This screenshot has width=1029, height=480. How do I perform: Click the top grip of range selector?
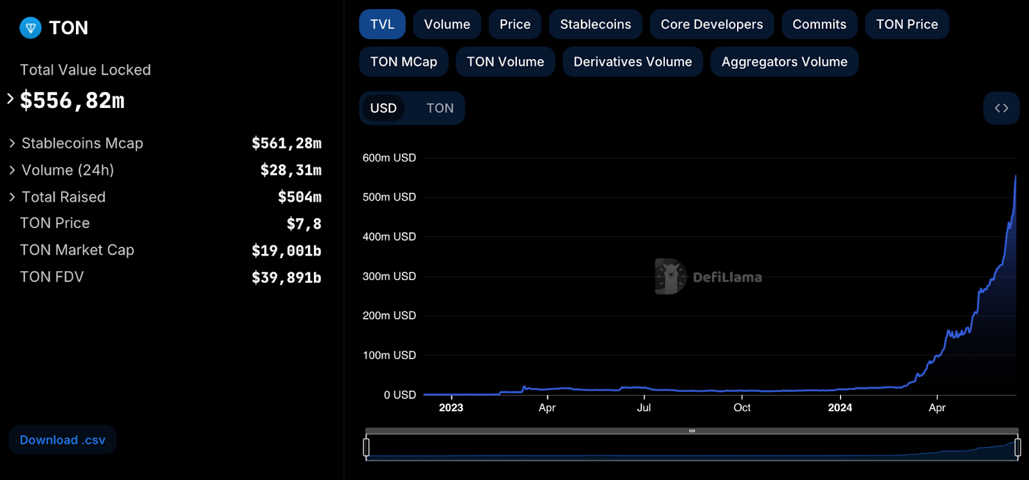click(x=692, y=431)
